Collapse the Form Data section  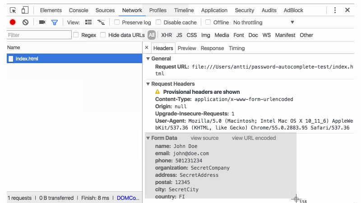click(148, 138)
